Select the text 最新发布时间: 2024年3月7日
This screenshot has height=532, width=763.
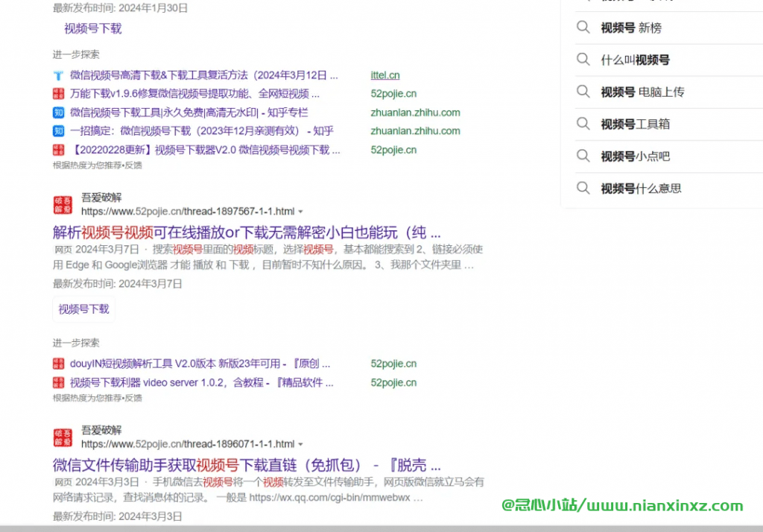click(x=117, y=284)
